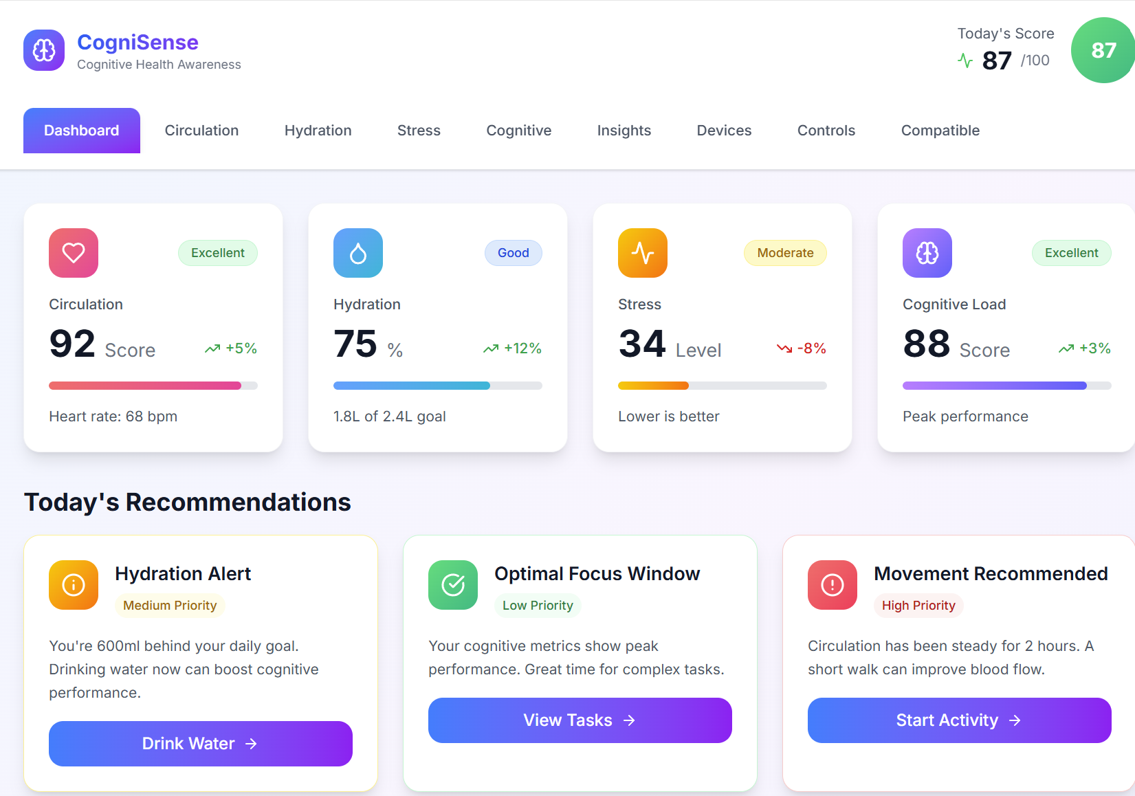This screenshot has height=796, width=1135.
Task: Click the Circulation heart icon
Action: tap(74, 253)
